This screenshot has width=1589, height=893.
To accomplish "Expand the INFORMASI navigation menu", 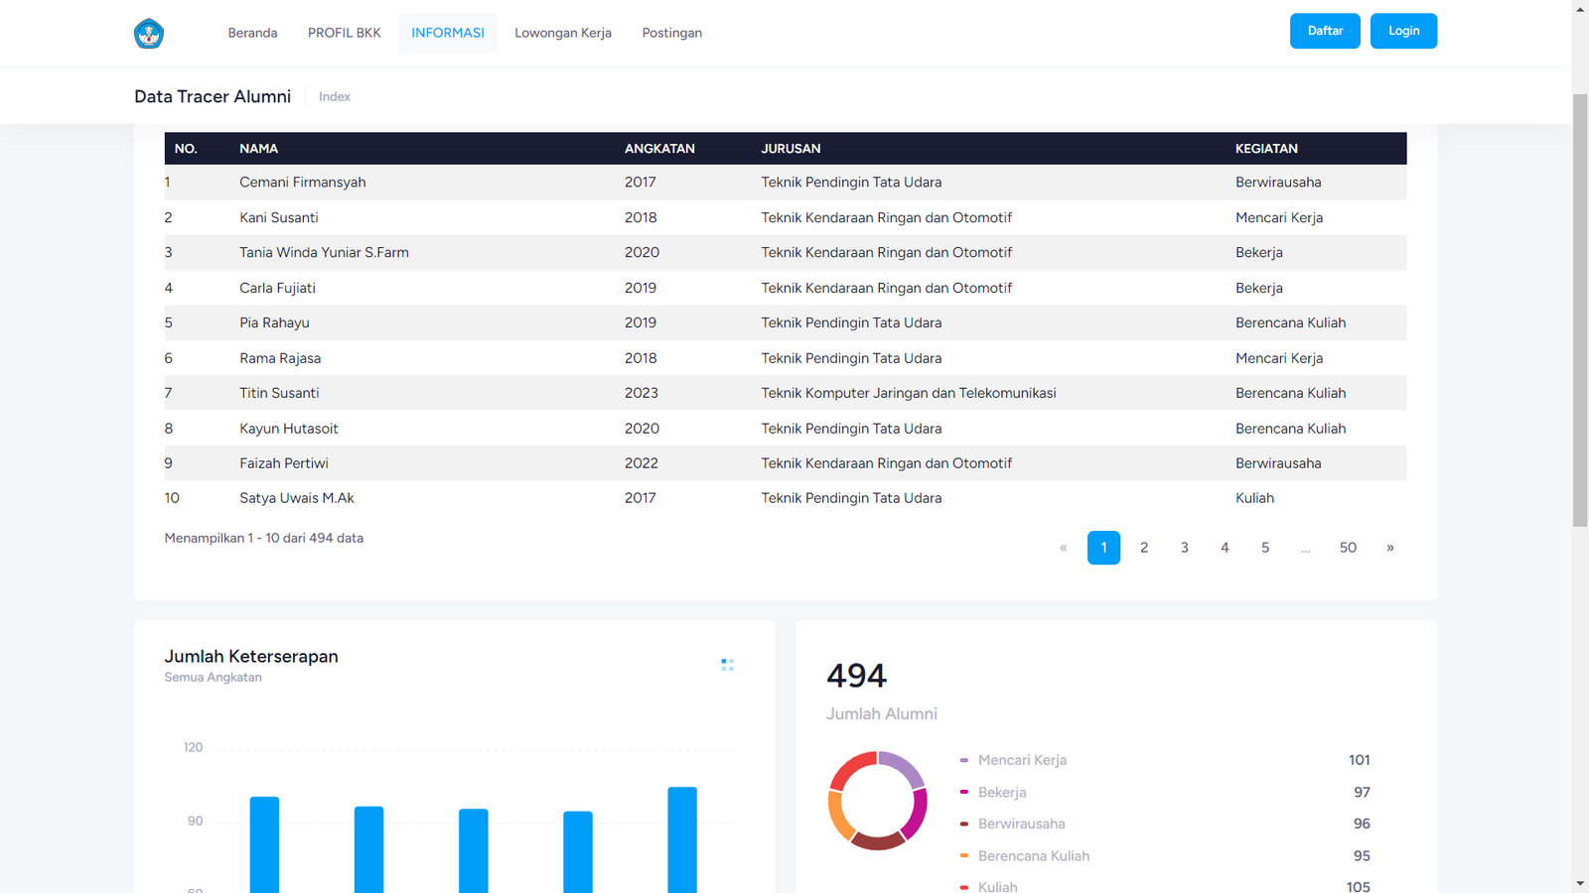I will pos(448,33).
